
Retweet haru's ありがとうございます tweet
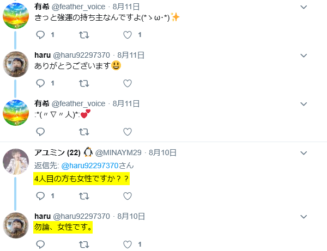tap(84, 83)
